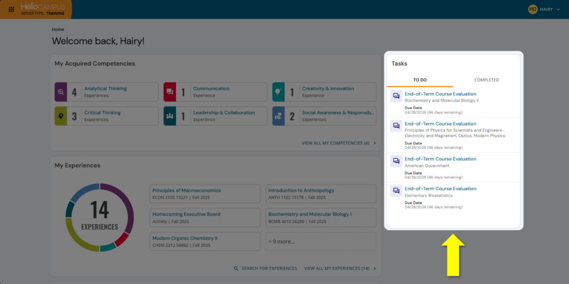Open Course Evaluation for Elementary Biostatistics

click(441, 188)
